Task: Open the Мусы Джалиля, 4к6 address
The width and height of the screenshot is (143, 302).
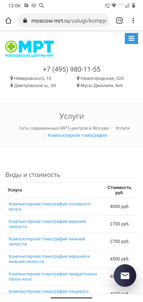Action: [x=100, y=86]
